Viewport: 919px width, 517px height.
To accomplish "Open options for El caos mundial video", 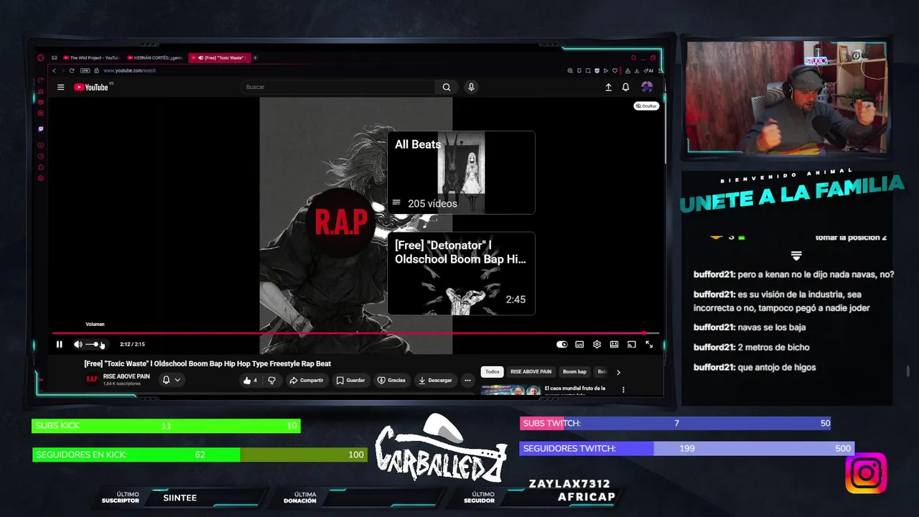I will pyautogui.click(x=623, y=390).
